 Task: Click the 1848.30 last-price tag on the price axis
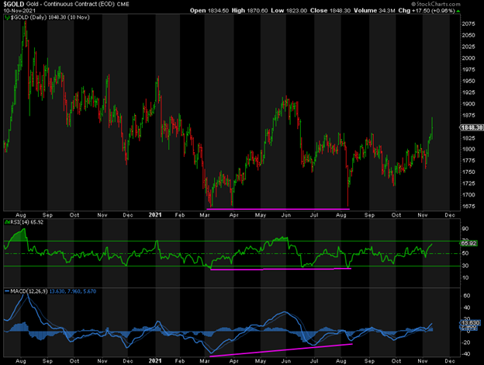point(472,127)
